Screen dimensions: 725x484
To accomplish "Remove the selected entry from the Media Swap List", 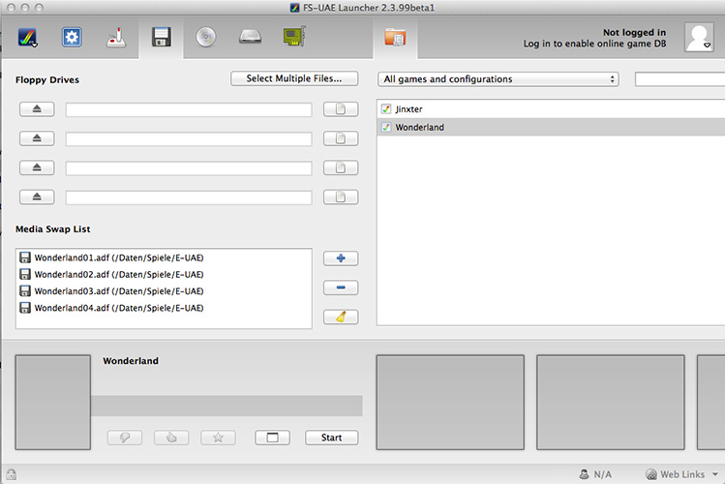I will (340, 287).
